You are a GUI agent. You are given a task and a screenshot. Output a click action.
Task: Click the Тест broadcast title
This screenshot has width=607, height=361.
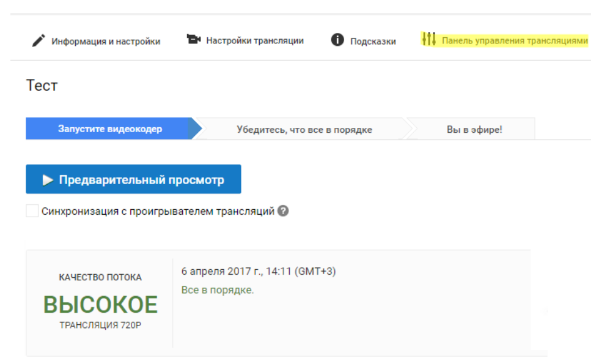coord(42,86)
